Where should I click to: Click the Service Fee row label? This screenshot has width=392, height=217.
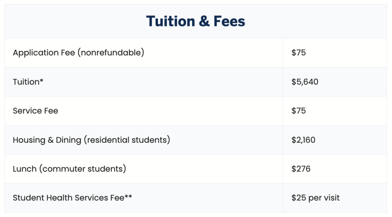click(35, 111)
